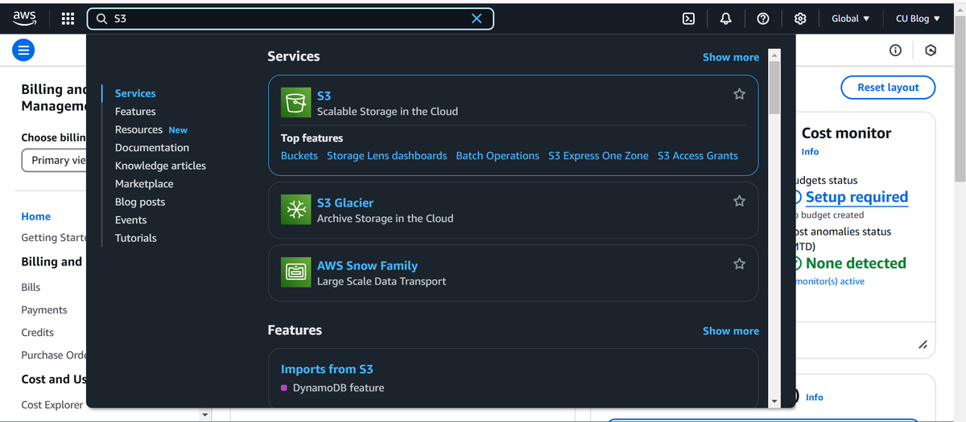Image resolution: width=966 pixels, height=422 pixels.
Task: Click the hexagon security icon top right
Action: coord(931,51)
